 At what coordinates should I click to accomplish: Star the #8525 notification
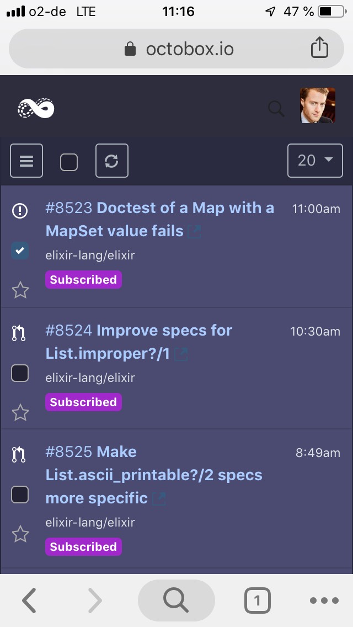point(20,534)
